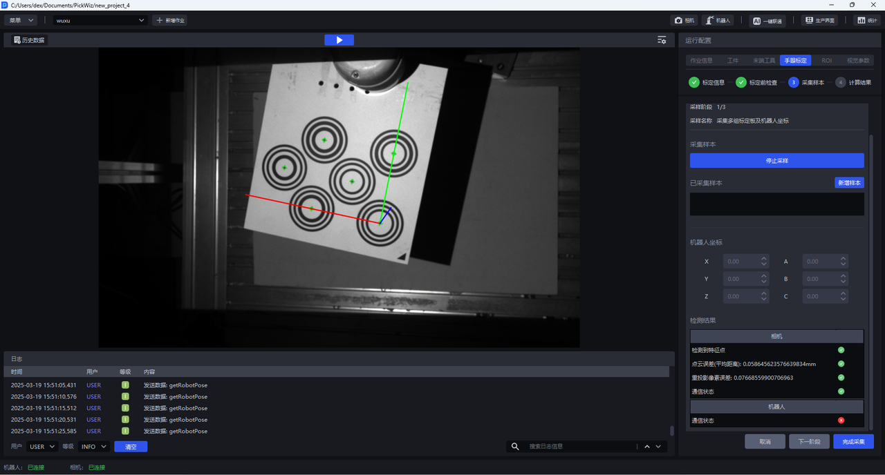The image size is (885, 475).
Task: Click the search magnifier icon in log
Action: tap(515, 447)
